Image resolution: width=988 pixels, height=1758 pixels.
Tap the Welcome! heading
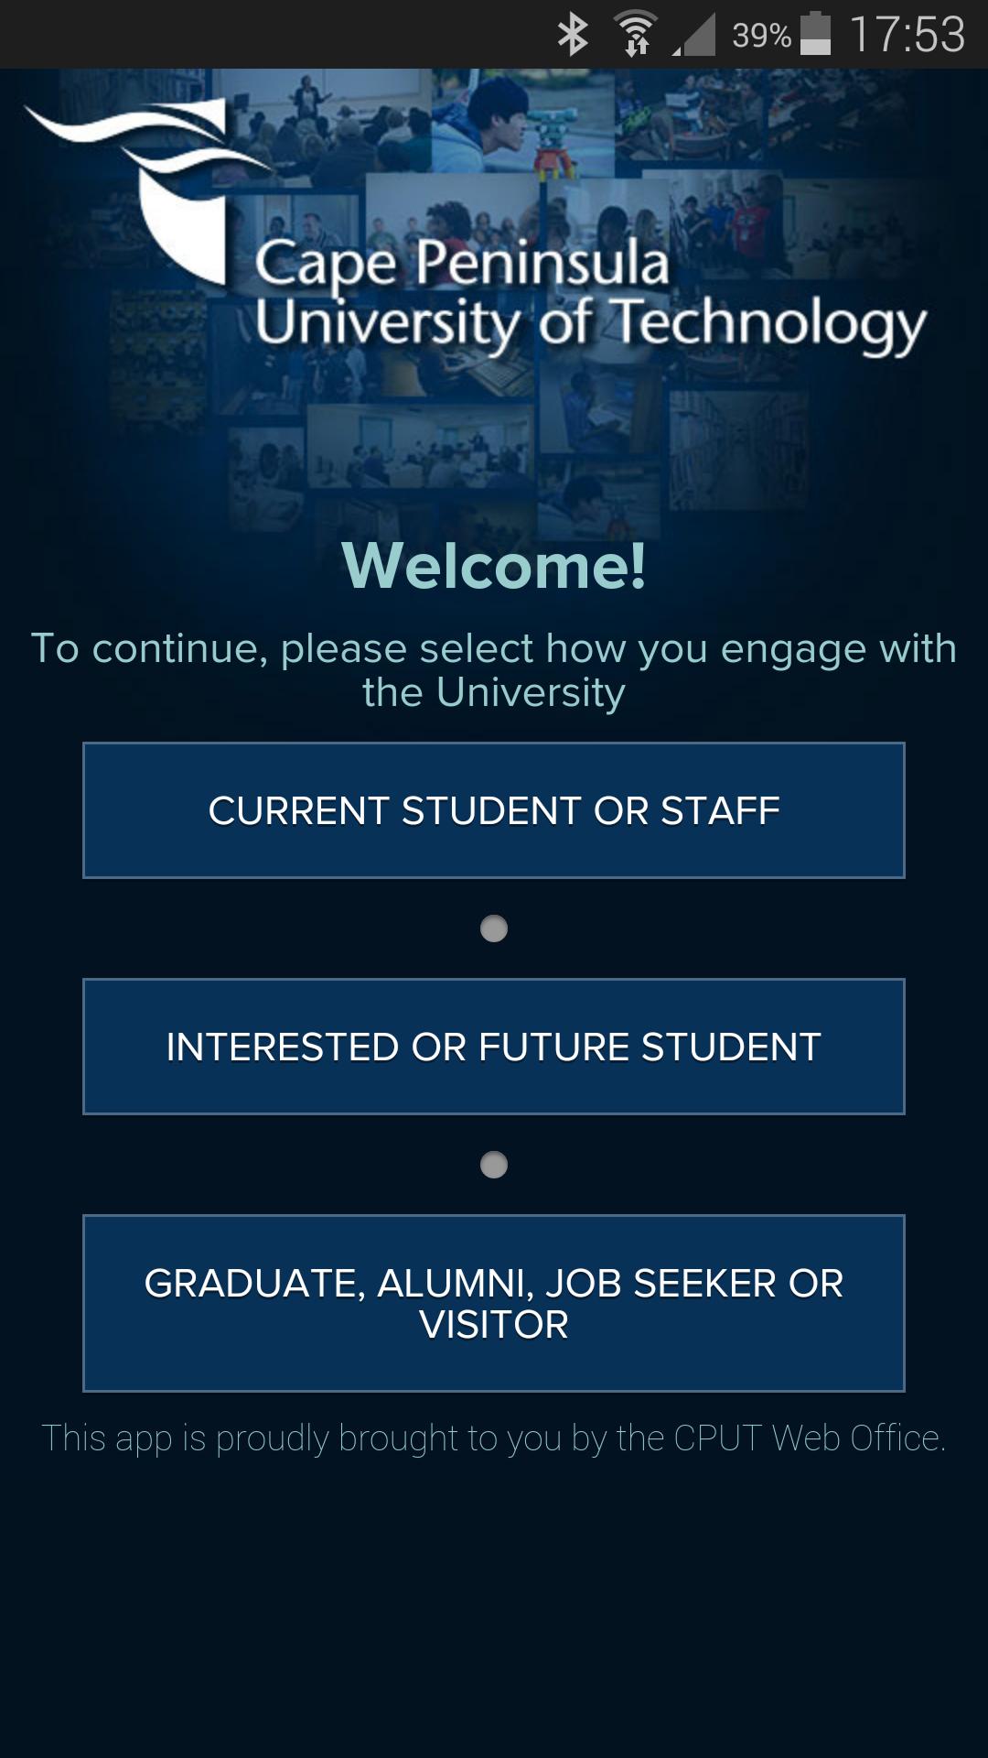pyautogui.click(x=494, y=566)
